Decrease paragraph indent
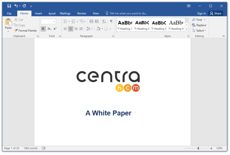 coord(91,21)
